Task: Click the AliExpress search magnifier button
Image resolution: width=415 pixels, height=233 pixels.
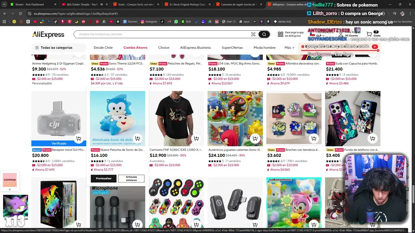Action: [x=264, y=34]
